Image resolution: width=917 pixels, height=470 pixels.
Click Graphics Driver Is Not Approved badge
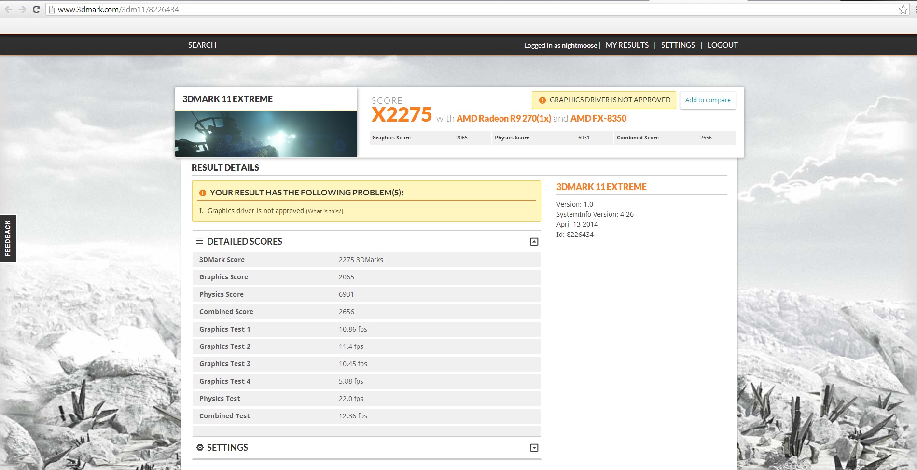click(604, 100)
